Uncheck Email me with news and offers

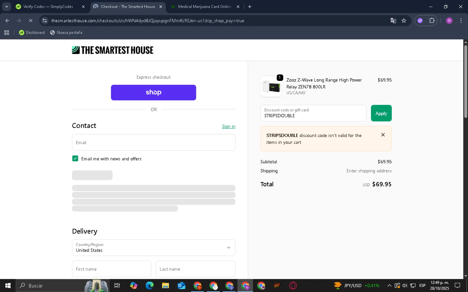point(75,158)
